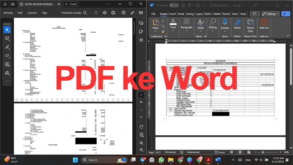Open Editing mode dropdown
Image resolution: width=293 pixels, height=165 pixels.
[270, 14]
